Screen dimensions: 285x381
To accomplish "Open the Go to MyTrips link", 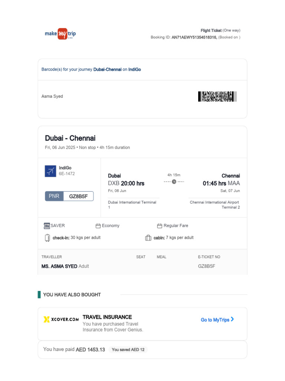I will pos(215,320).
